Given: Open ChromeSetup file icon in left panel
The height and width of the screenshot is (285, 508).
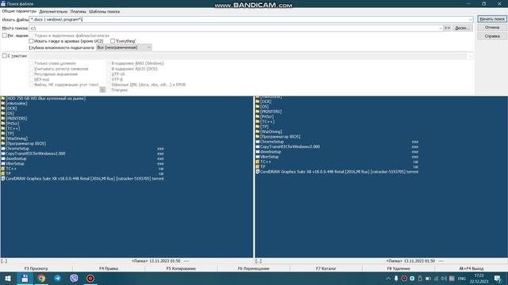Looking at the screenshot, I should (3, 149).
